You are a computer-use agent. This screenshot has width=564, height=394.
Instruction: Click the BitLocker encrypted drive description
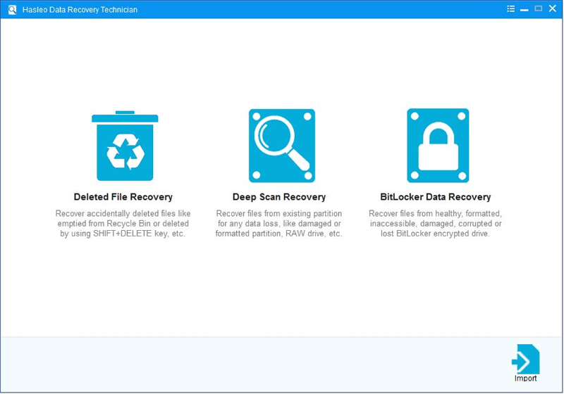coord(435,223)
